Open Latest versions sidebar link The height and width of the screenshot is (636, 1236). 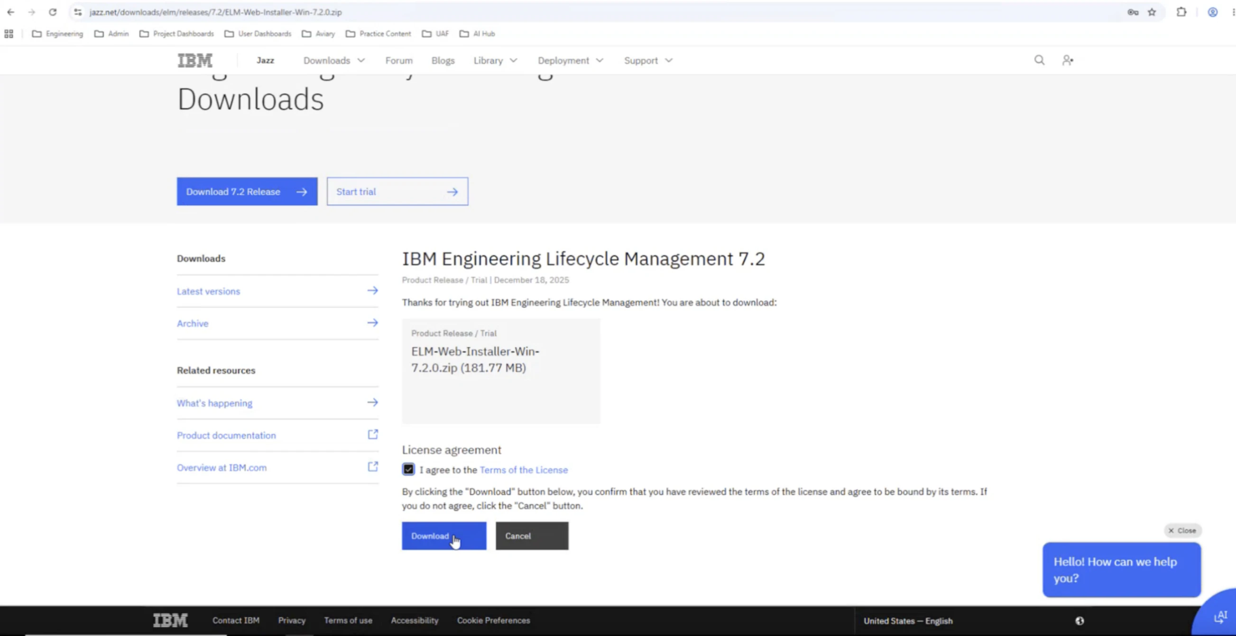tap(277, 291)
